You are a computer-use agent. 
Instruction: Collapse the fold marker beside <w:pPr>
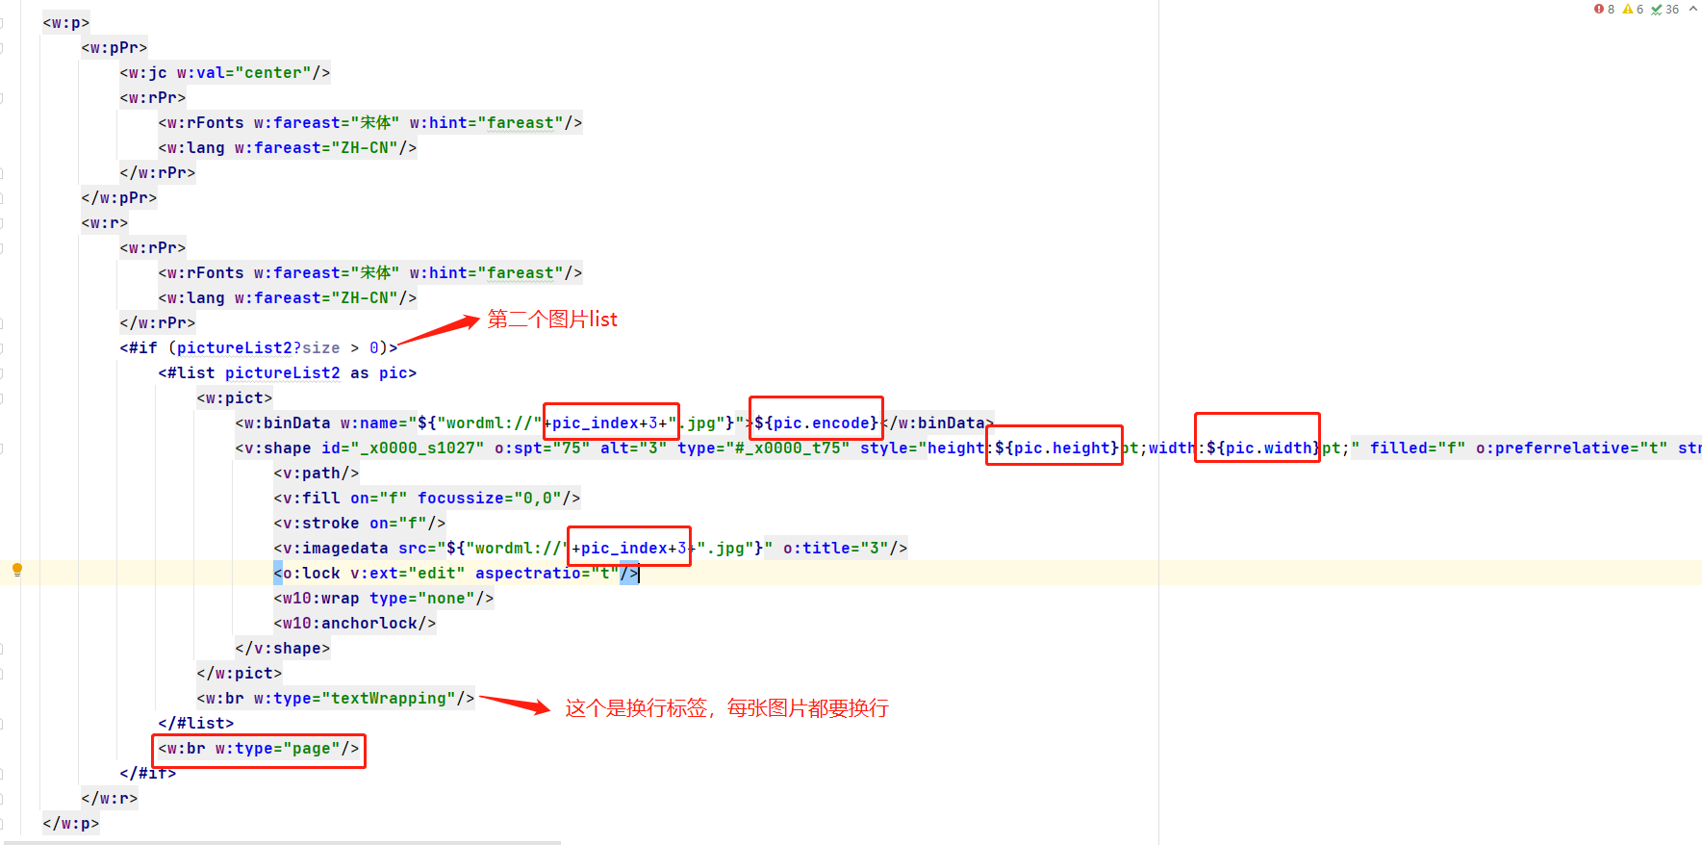0,47
